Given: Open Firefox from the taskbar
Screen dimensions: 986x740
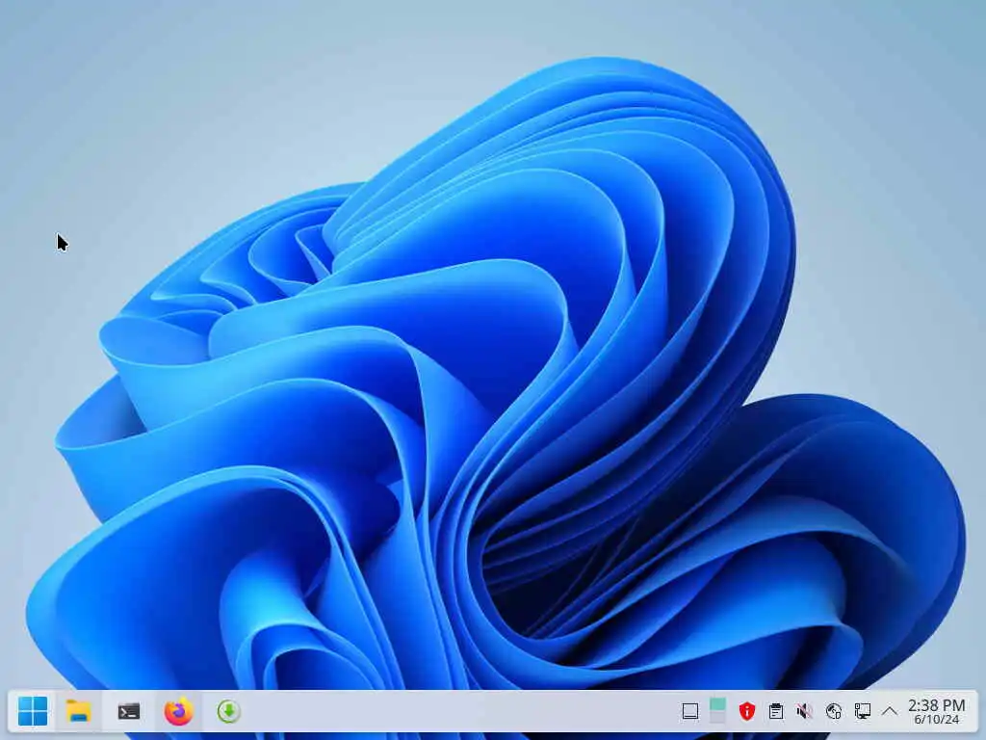Looking at the screenshot, I should tap(178, 712).
